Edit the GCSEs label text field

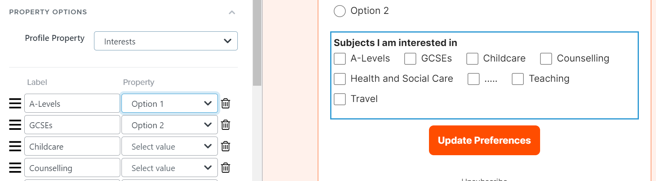pos(72,125)
